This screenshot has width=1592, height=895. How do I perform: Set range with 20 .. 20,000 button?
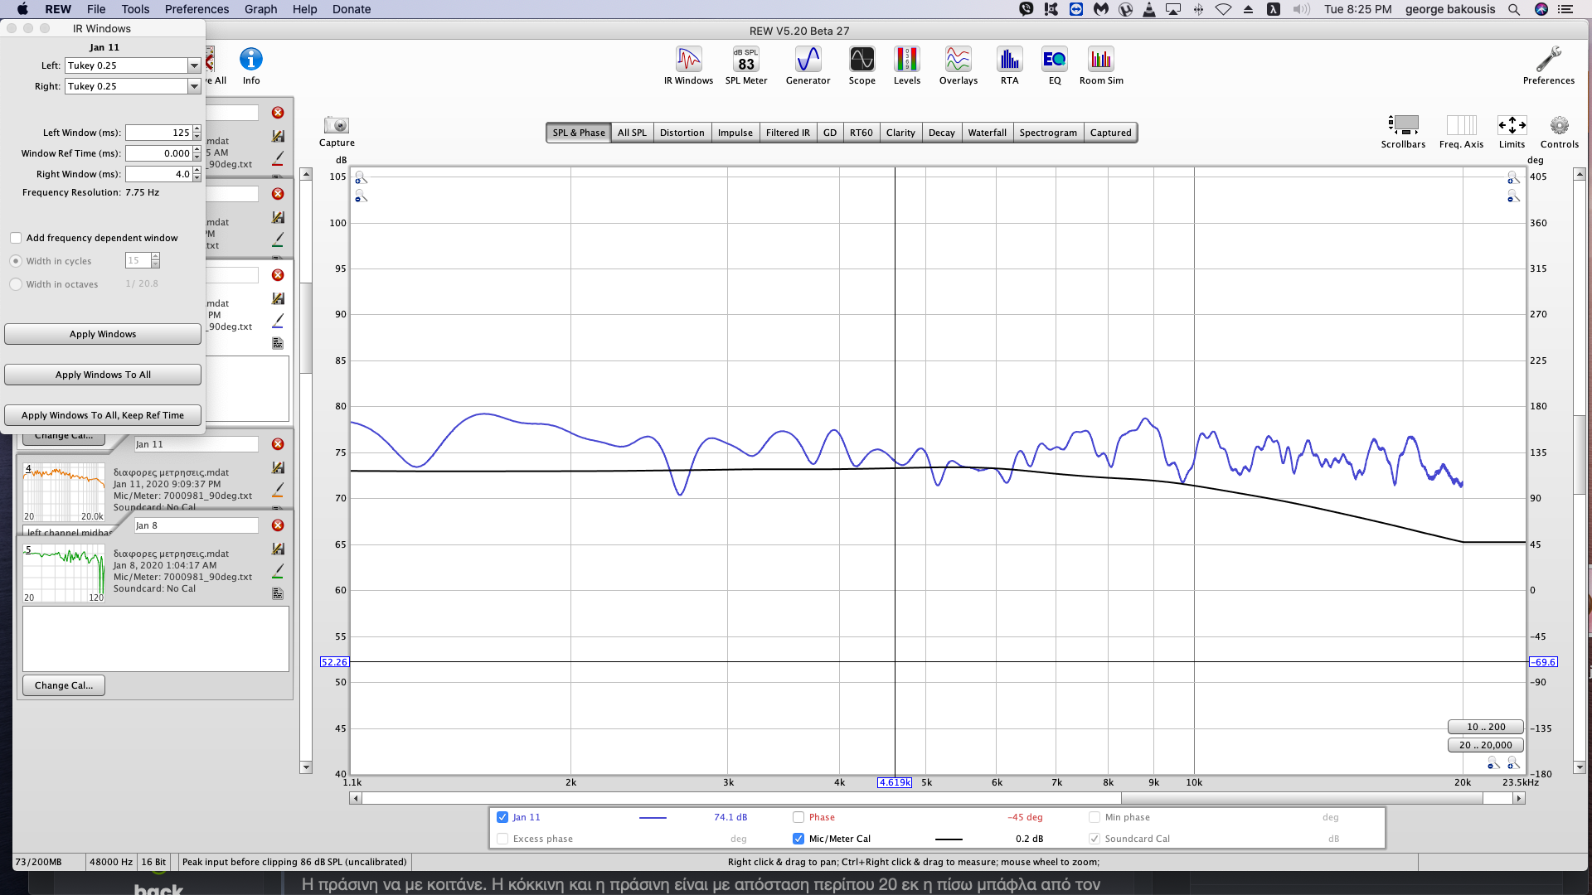1485,745
